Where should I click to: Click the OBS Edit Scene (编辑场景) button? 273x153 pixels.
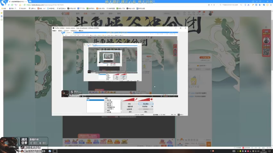(x=130, y=107)
